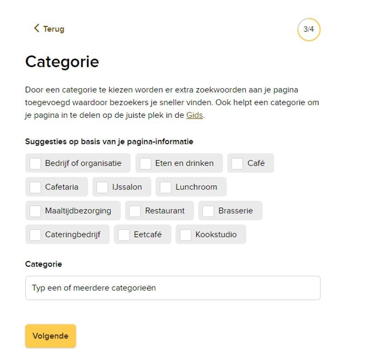
Task: Tick the Eten en drinken checkbox
Action: pos(145,163)
